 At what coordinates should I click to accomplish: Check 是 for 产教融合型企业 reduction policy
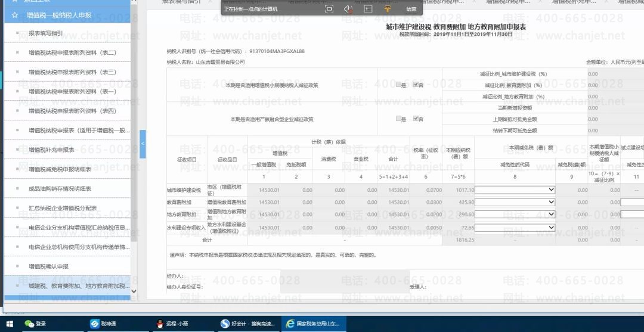(398, 119)
